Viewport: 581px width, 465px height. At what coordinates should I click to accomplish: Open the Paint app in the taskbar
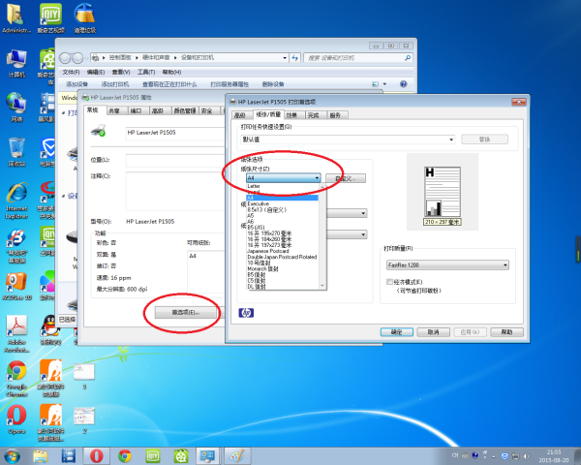[236, 455]
